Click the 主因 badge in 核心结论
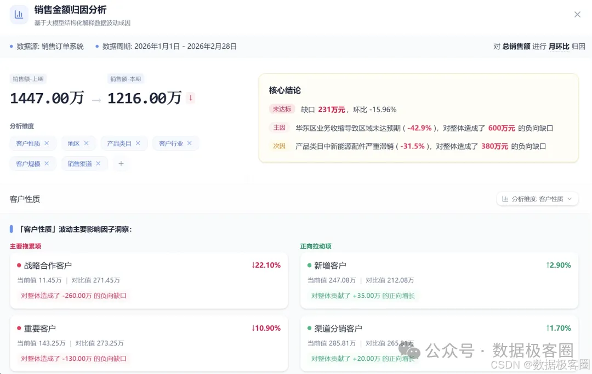 coord(280,128)
